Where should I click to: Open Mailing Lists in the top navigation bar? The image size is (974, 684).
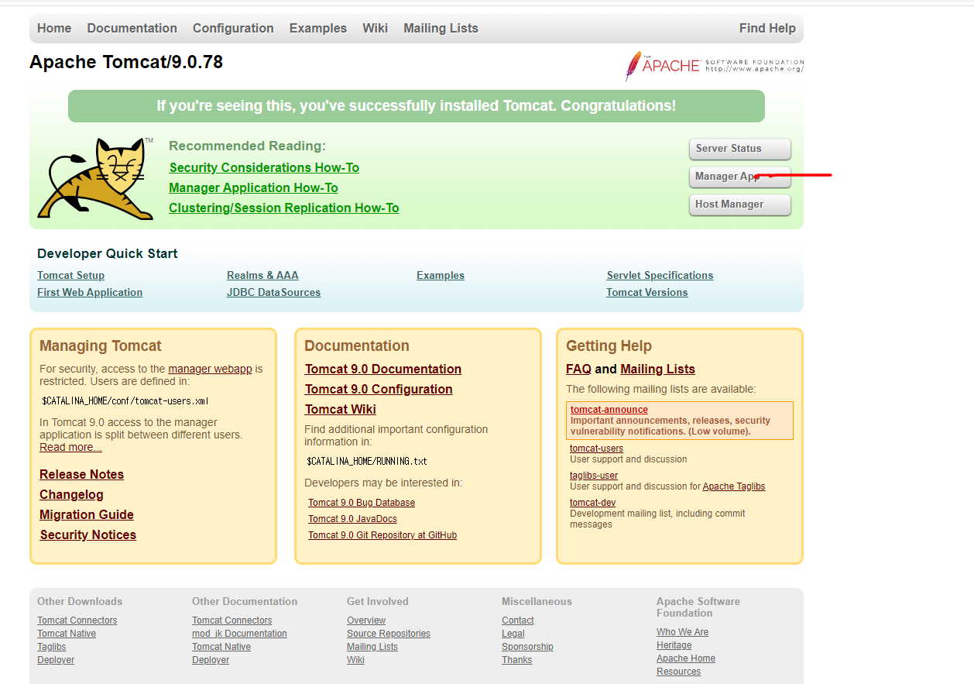(x=441, y=28)
